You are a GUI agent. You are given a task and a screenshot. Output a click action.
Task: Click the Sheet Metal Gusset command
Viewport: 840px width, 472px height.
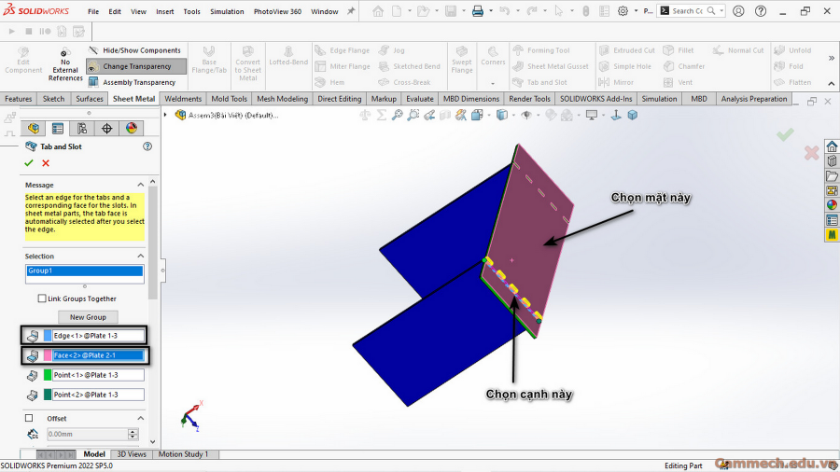click(x=551, y=66)
